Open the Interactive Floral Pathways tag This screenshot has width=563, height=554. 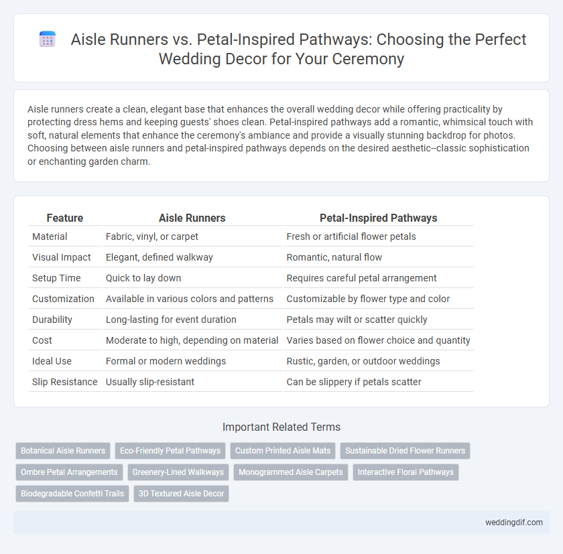(x=405, y=472)
